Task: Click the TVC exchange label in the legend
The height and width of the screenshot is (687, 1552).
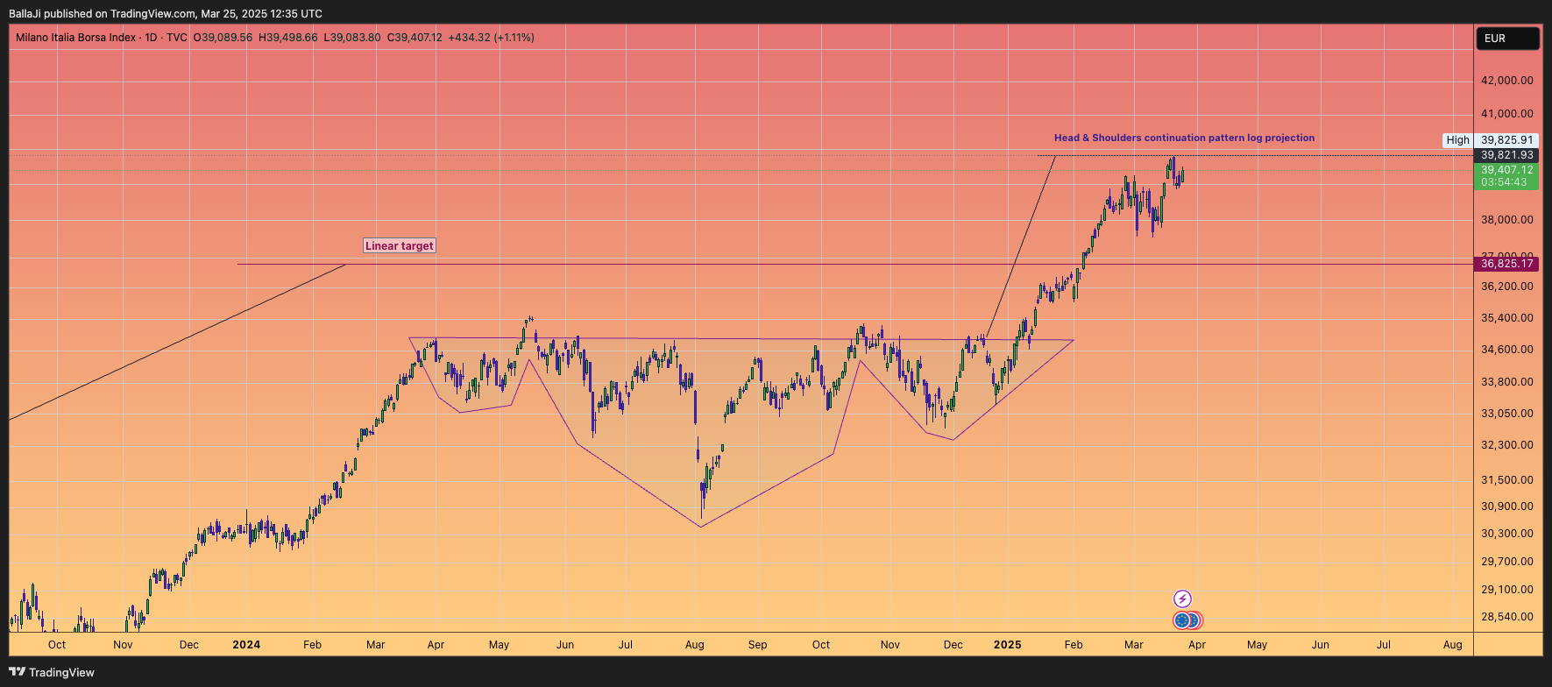Action: pyautogui.click(x=177, y=38)
